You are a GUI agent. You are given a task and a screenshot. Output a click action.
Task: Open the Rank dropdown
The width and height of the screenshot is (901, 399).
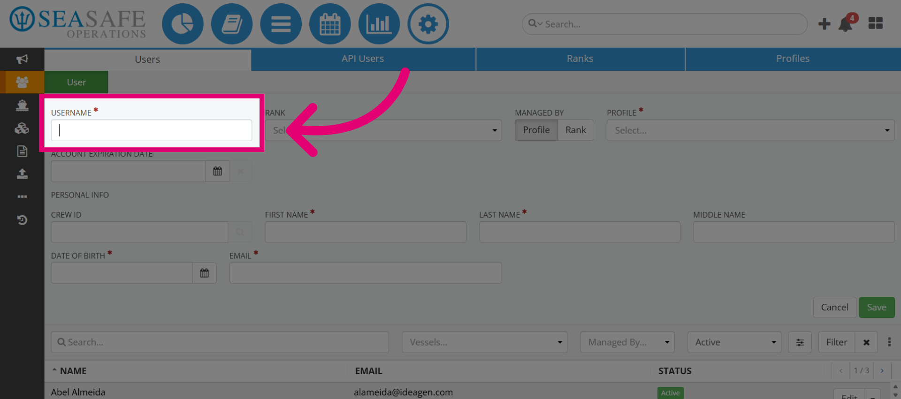click(383, 130)
